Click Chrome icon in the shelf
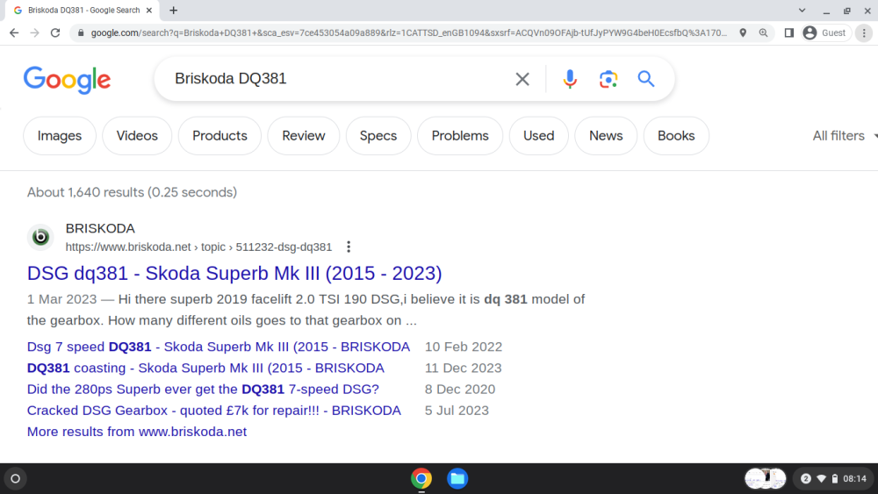 point(421,478)
